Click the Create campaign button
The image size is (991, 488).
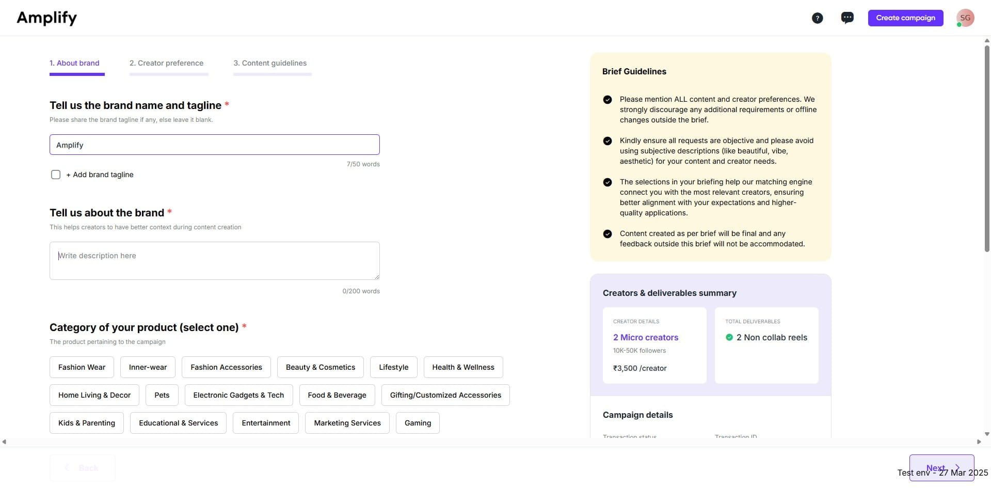pyautogui.click(x=905, y=18)
